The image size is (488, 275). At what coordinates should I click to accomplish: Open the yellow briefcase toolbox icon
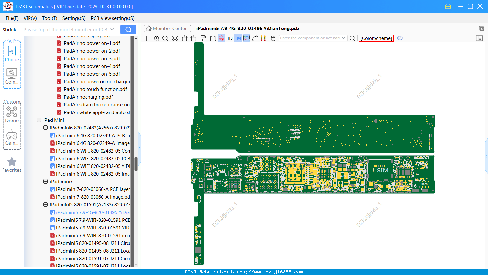pos(448,6)
